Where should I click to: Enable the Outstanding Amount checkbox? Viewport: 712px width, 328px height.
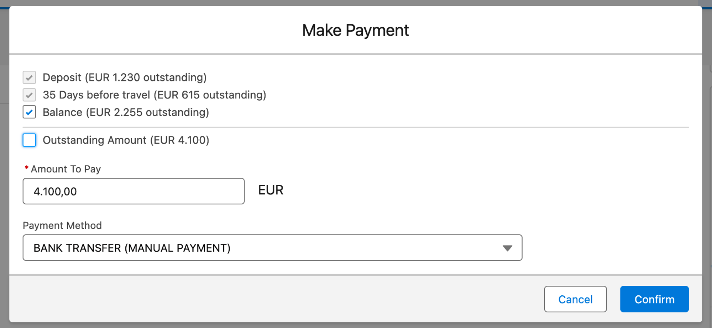pos(29,140)
